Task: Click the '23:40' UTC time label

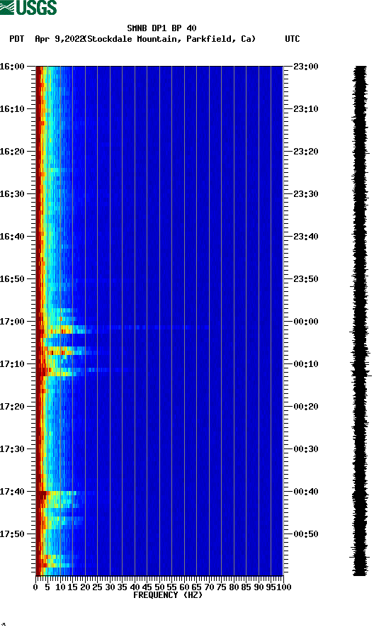Action: click(306, 237)
